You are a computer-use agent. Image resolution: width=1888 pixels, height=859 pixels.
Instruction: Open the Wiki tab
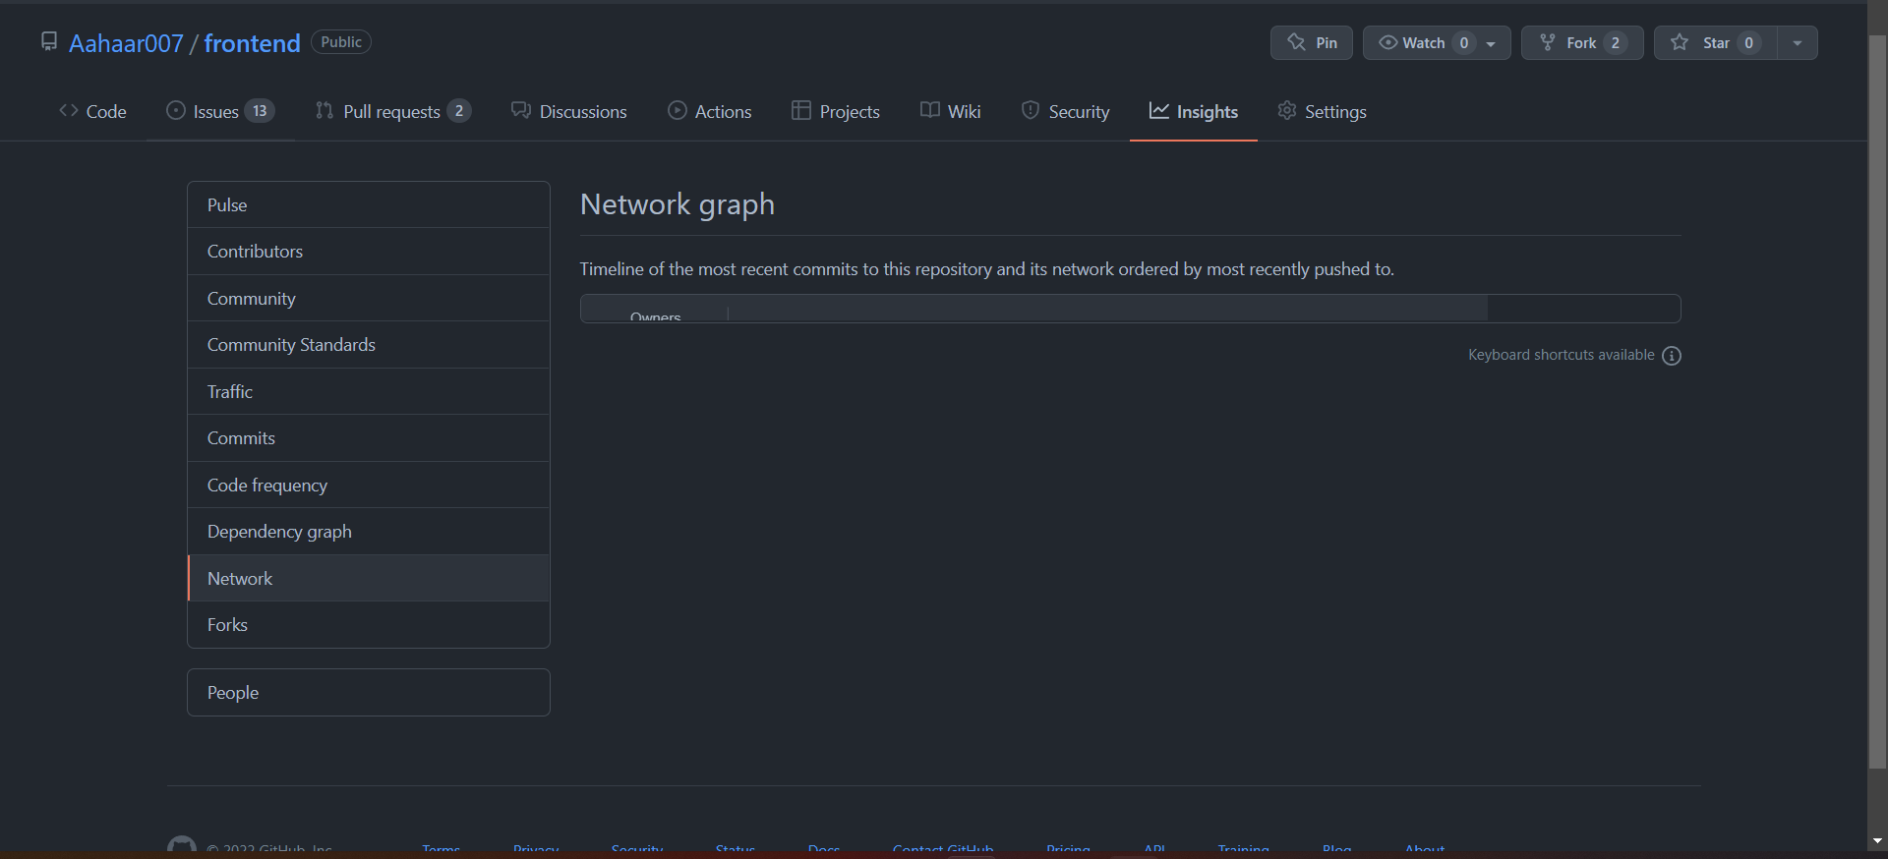[x=950, y=111]
